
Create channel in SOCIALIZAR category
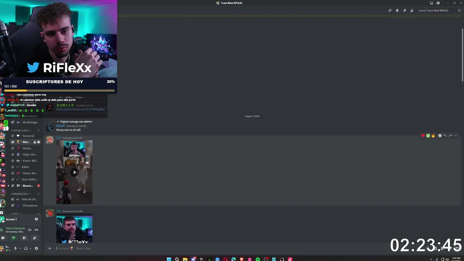38,130
